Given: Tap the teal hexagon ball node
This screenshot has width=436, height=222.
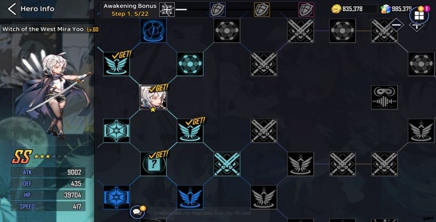Looking at the screenshot, I should click(190, 64).
